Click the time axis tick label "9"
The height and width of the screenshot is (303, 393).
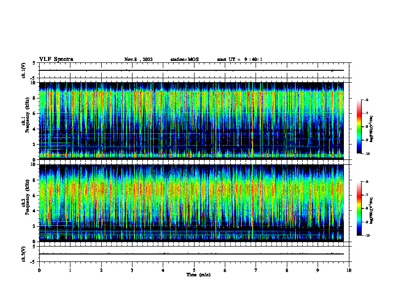[x=318, y=270]
